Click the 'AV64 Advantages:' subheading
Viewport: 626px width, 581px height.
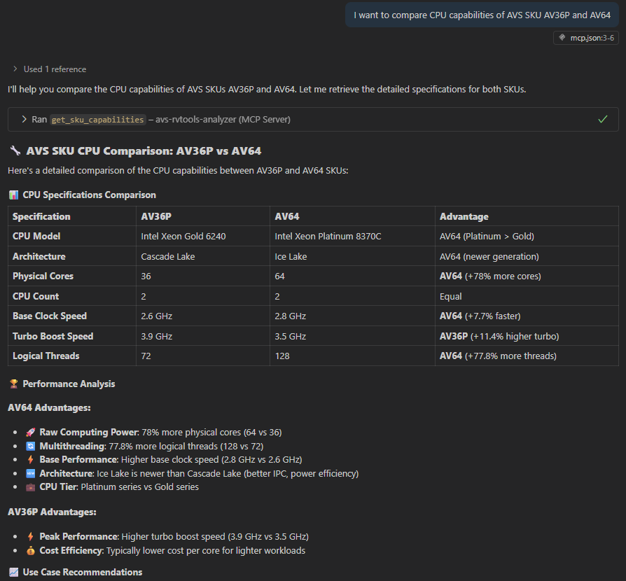point(49,407)
